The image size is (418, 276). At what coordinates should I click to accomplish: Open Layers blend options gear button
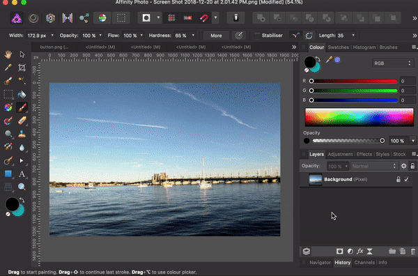point(404,166)
